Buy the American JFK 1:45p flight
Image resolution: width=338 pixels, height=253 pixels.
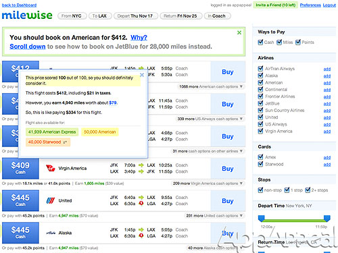pos(228,72)
